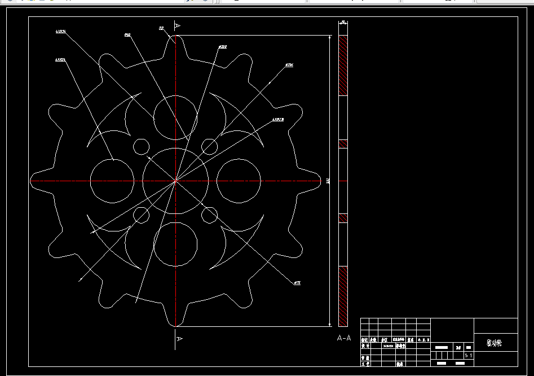This screenshot has width=534, height=376.
Task: Click the "1:1" scale value in title block
Action: (x=468, y=356)
